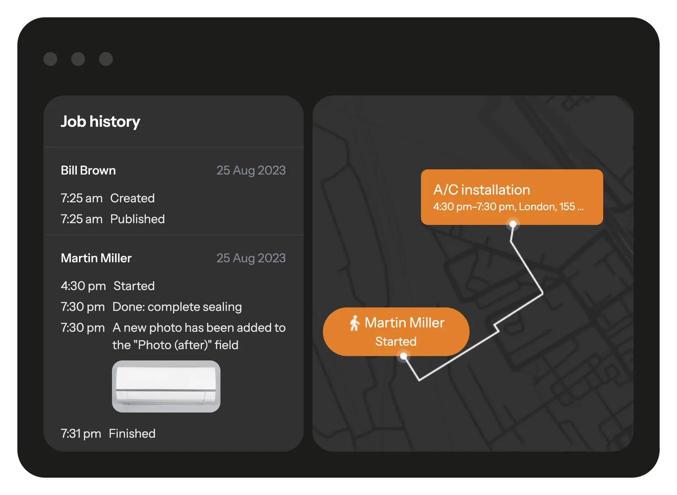Viewport: 677px width, 495px height.
Task: Select the Done: complete sealing entry
Action: 177,307
